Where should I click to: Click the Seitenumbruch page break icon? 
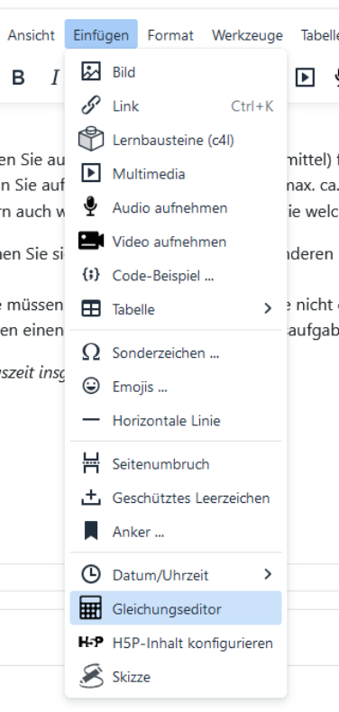click(x=91, y=463)
